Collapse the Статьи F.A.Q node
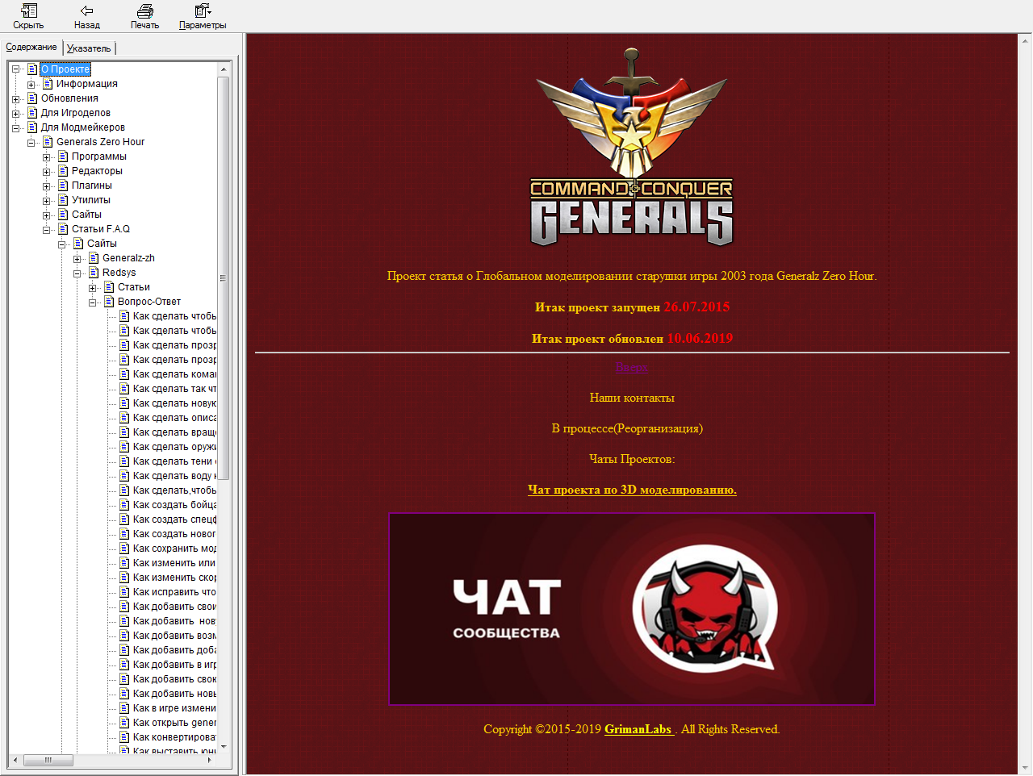This screenshot has height=776, width=1033. pos(46,229)
